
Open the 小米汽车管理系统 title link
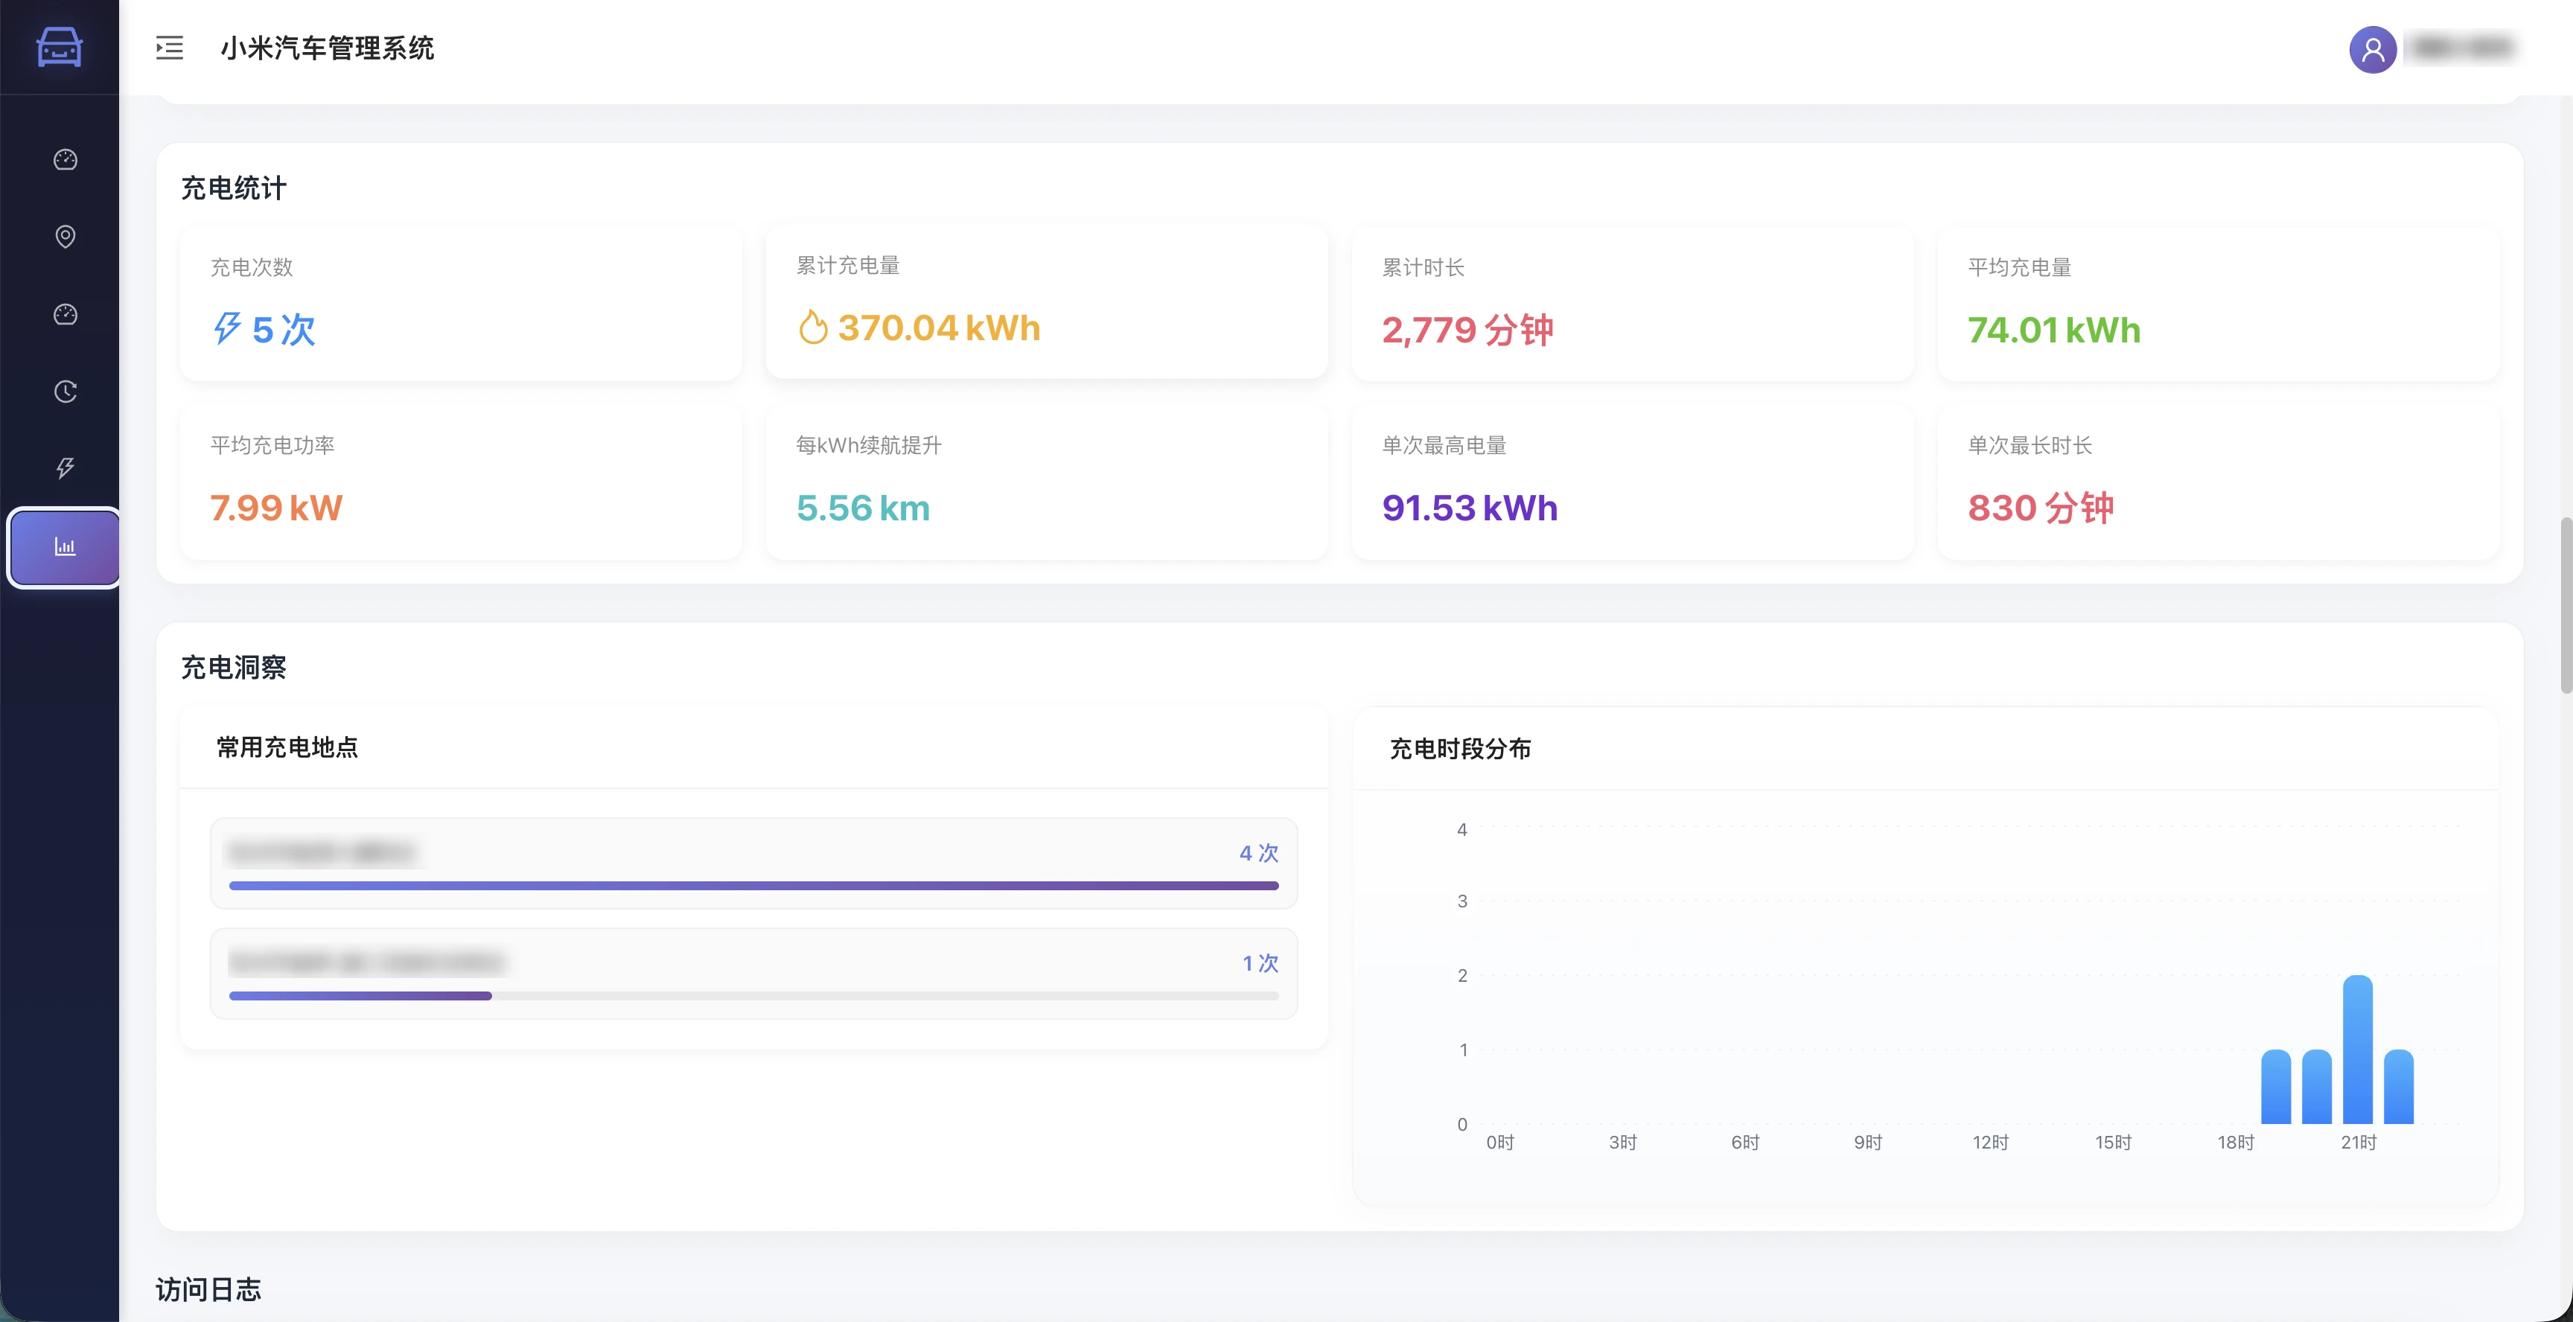(328, 48)
